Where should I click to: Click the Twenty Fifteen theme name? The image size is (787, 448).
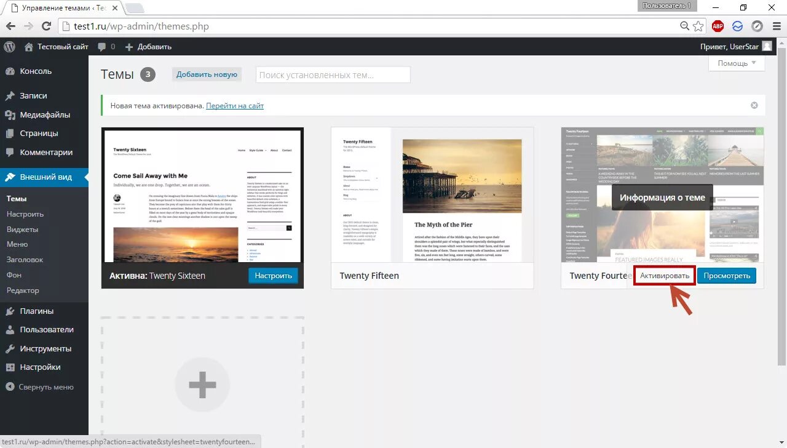[370, 276]
